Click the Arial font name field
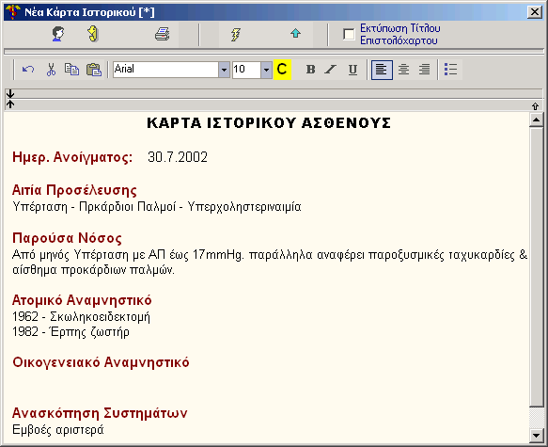The height and width of the screenshot is (447, 548). click(x=166, y=70)
